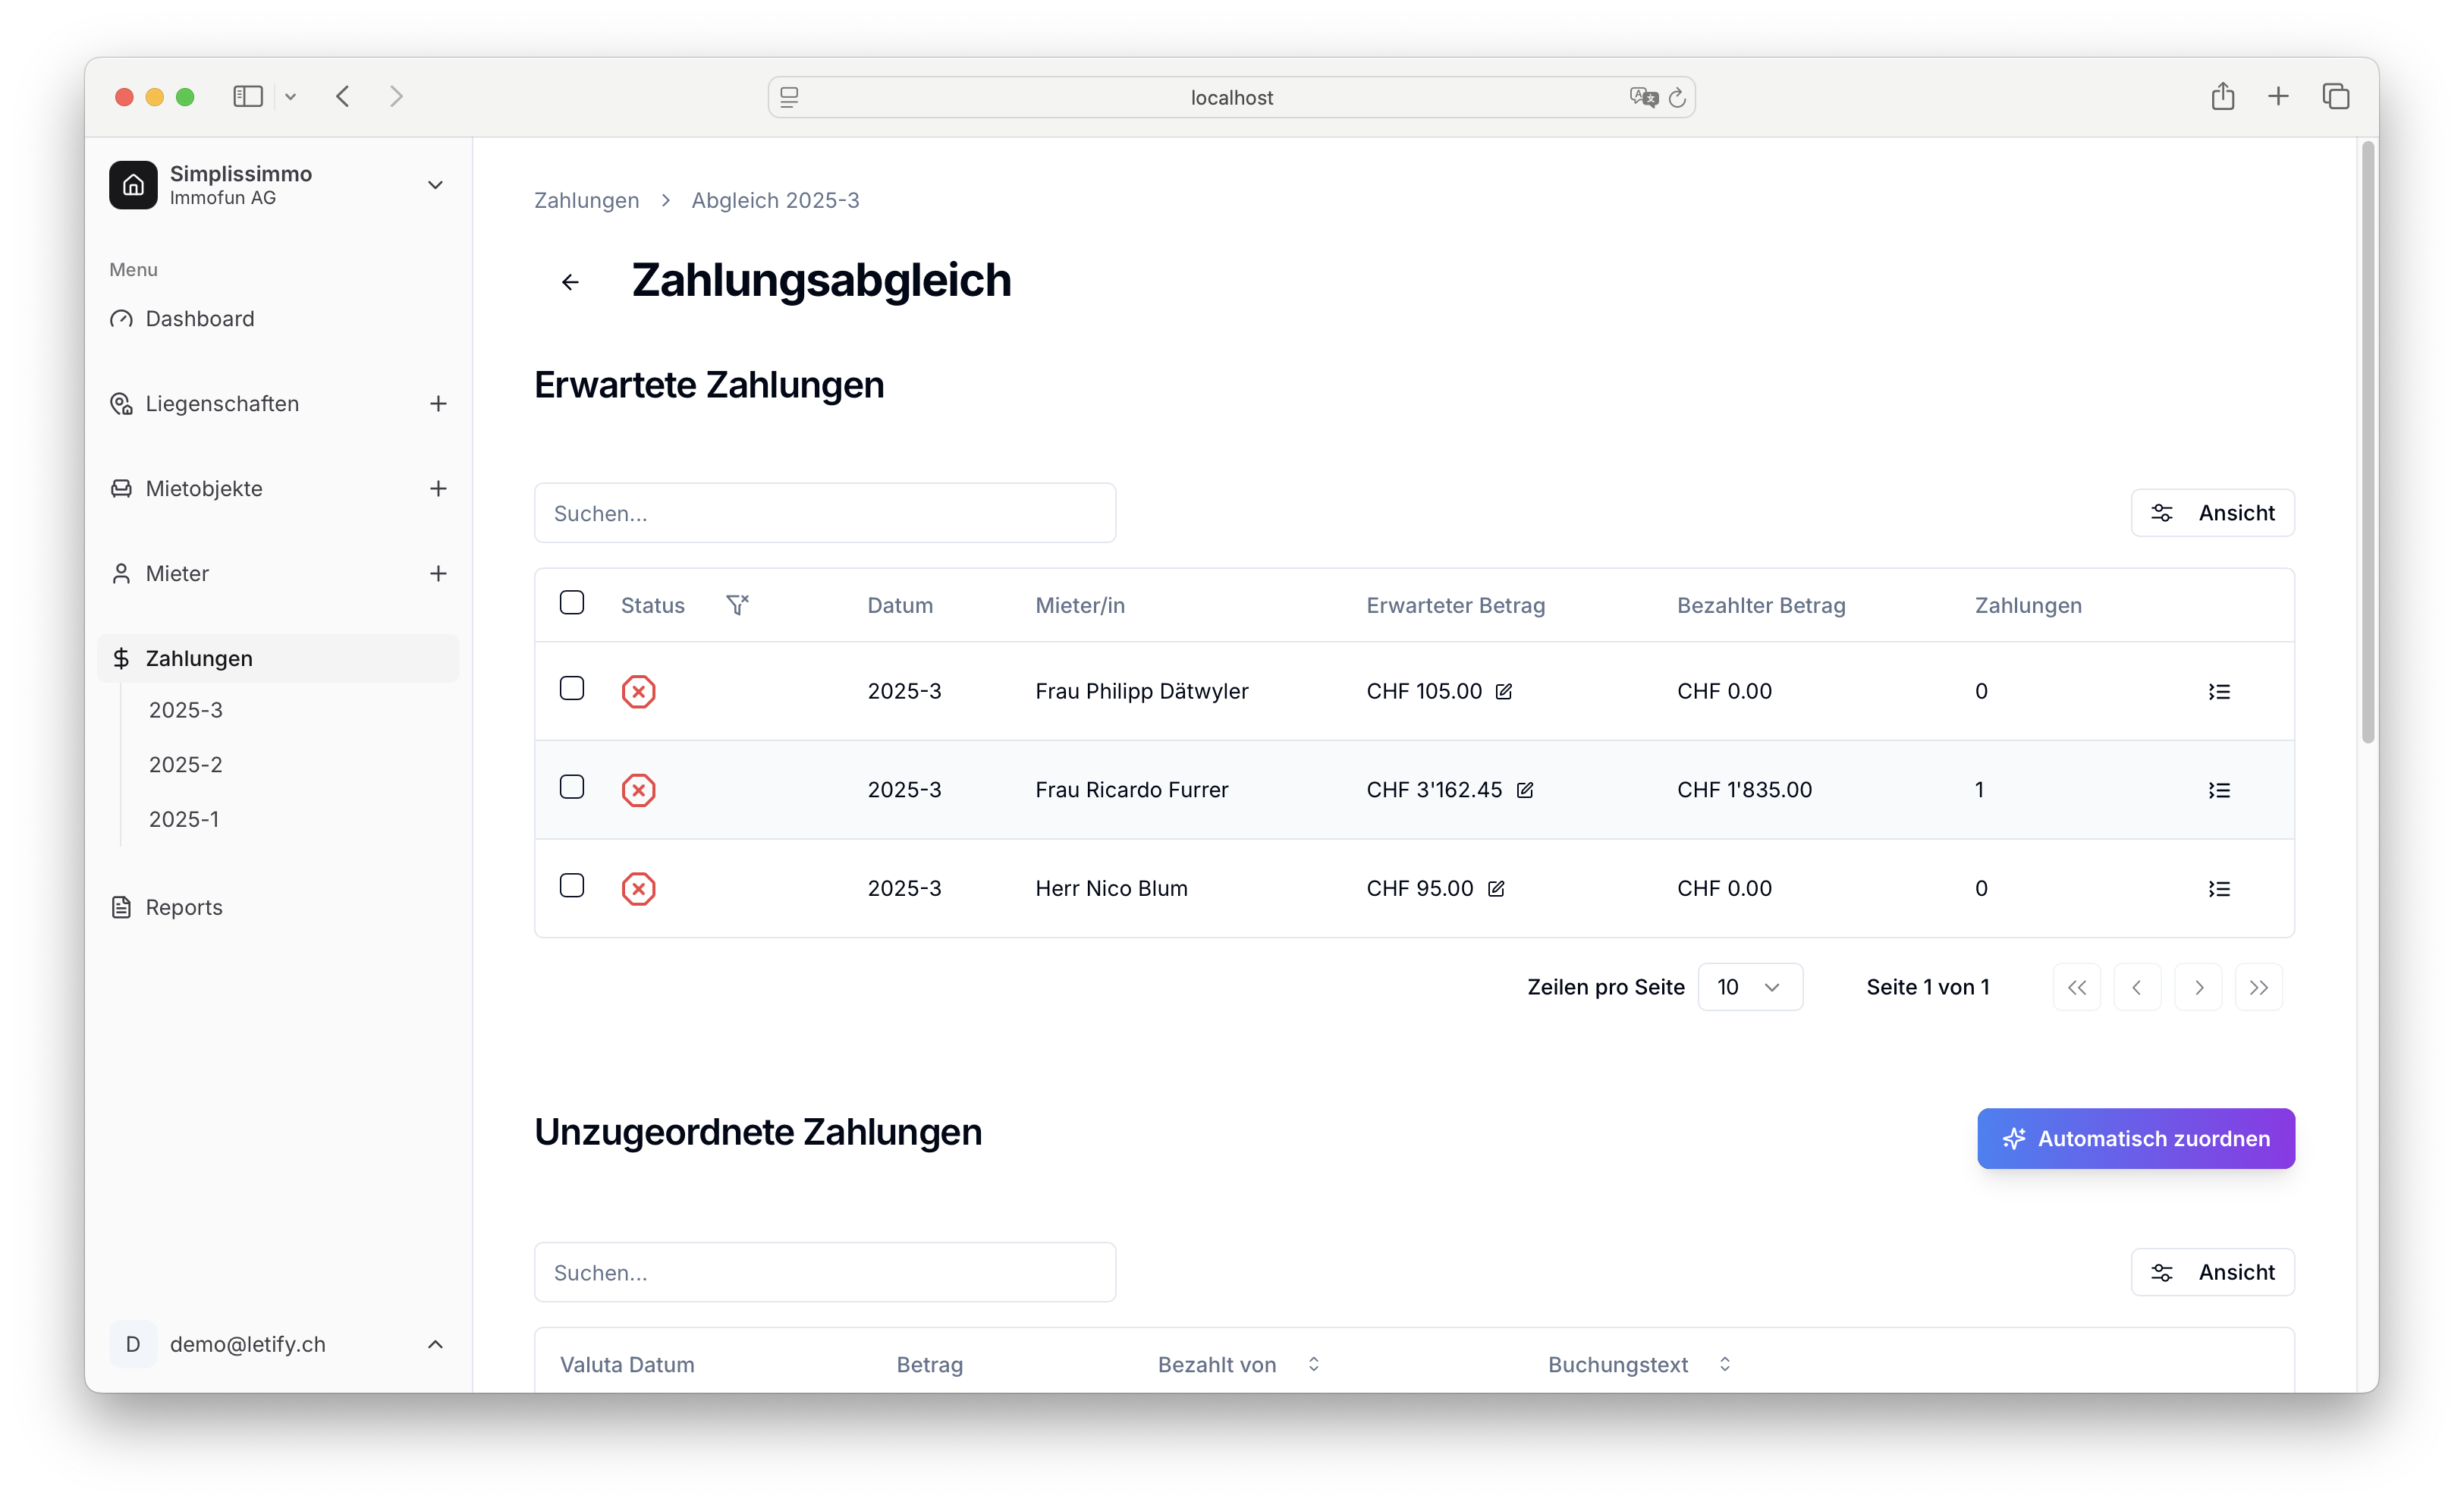Sort the Buchungstext column

click(1724, 1364)
